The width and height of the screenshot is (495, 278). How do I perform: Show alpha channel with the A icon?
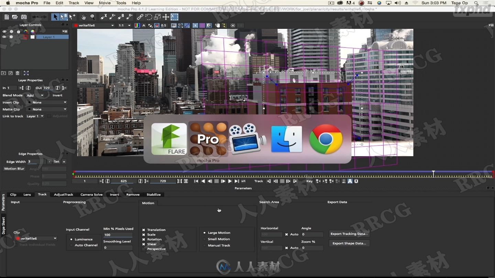(x=144, y=25)
